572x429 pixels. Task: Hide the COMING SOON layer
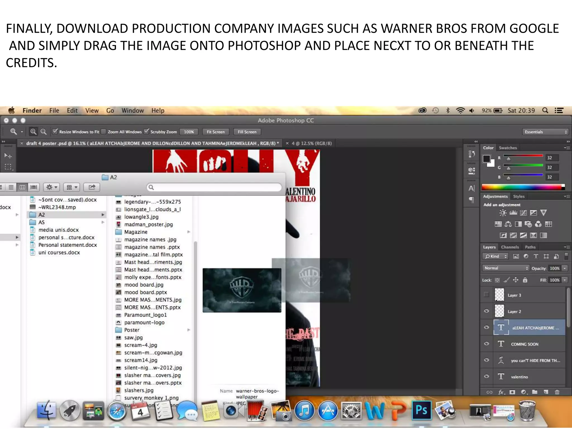(x=487, y=344)
